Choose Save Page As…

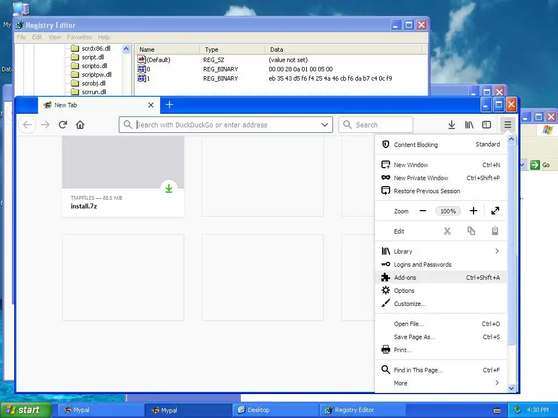click(440, 337)
